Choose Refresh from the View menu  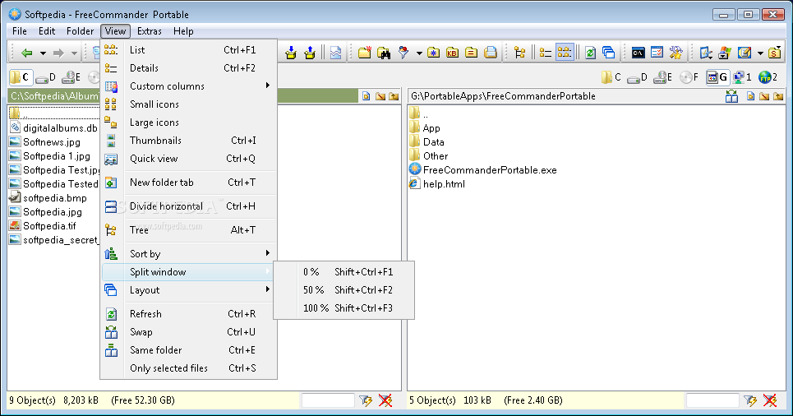(189, 314)
